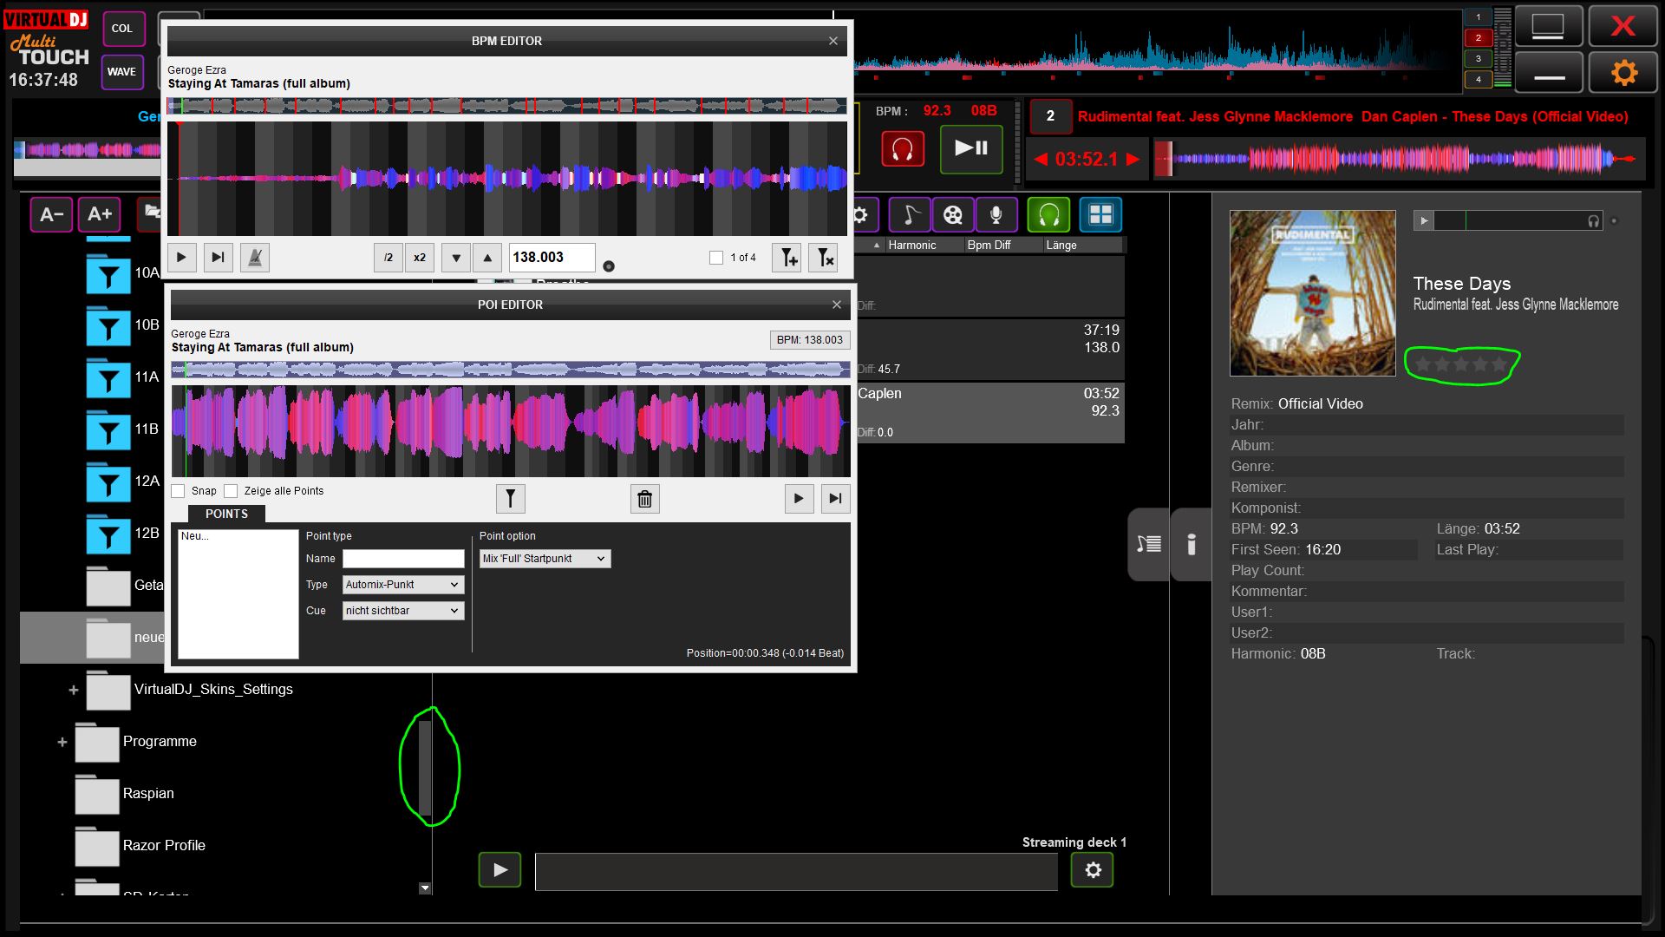
Task: Select deck 3 in the deck selector
Action: (1479, 59)
